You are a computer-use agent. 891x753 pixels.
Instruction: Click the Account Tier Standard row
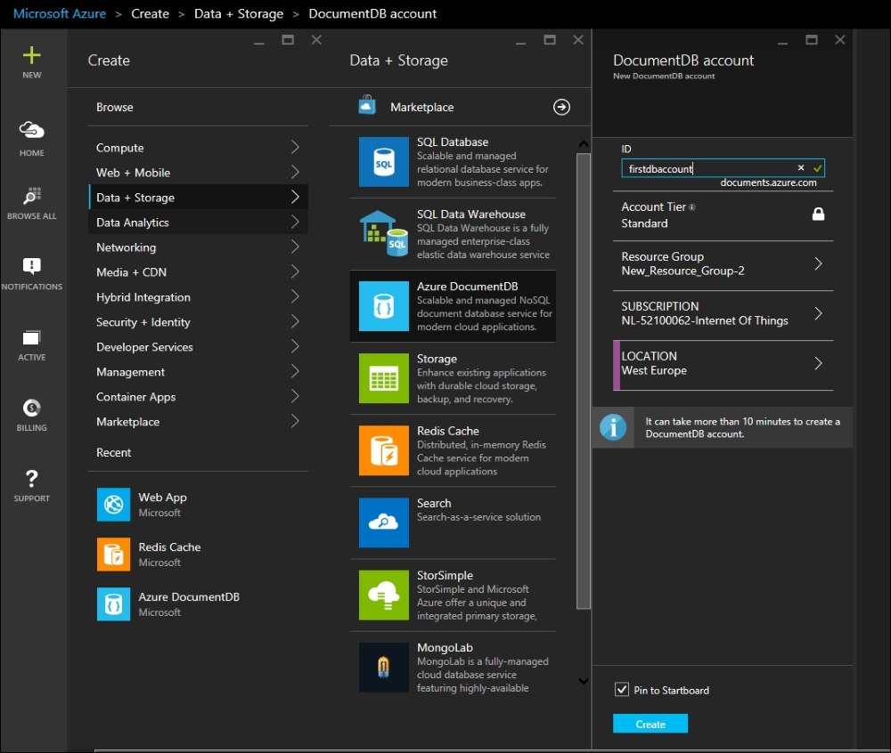pyautogui.click(x=723, y=215)
